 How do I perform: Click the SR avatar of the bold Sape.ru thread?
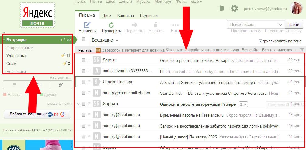pos(97,104)
